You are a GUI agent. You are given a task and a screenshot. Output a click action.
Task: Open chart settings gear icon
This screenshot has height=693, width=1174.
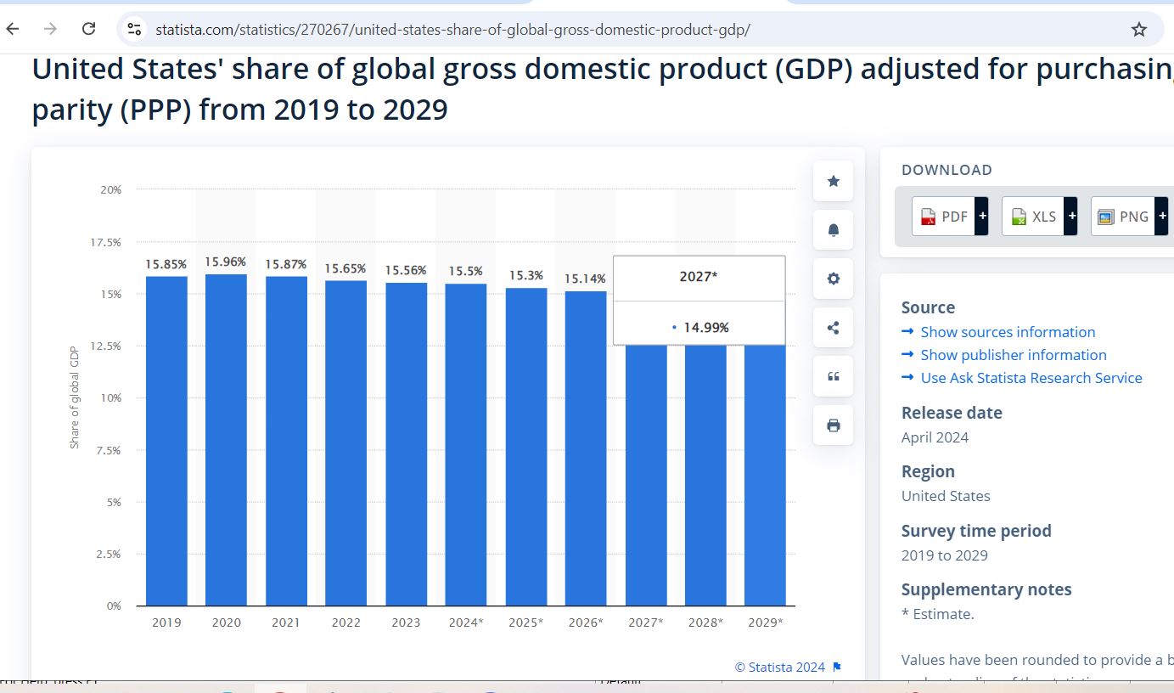pyautogui.click(x=833, y=279)
